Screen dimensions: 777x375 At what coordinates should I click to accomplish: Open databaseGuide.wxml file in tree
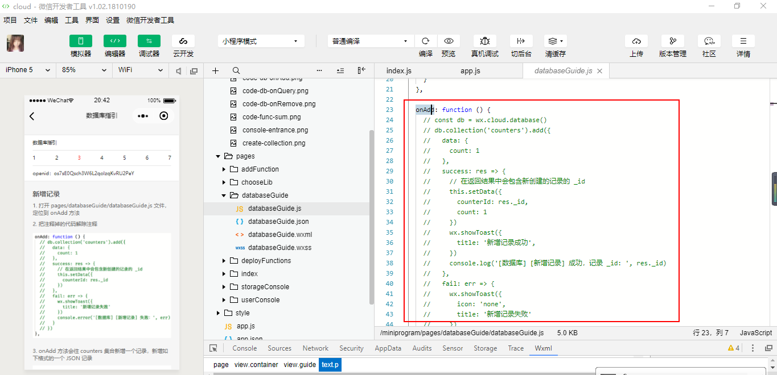(x=279, y=235)
